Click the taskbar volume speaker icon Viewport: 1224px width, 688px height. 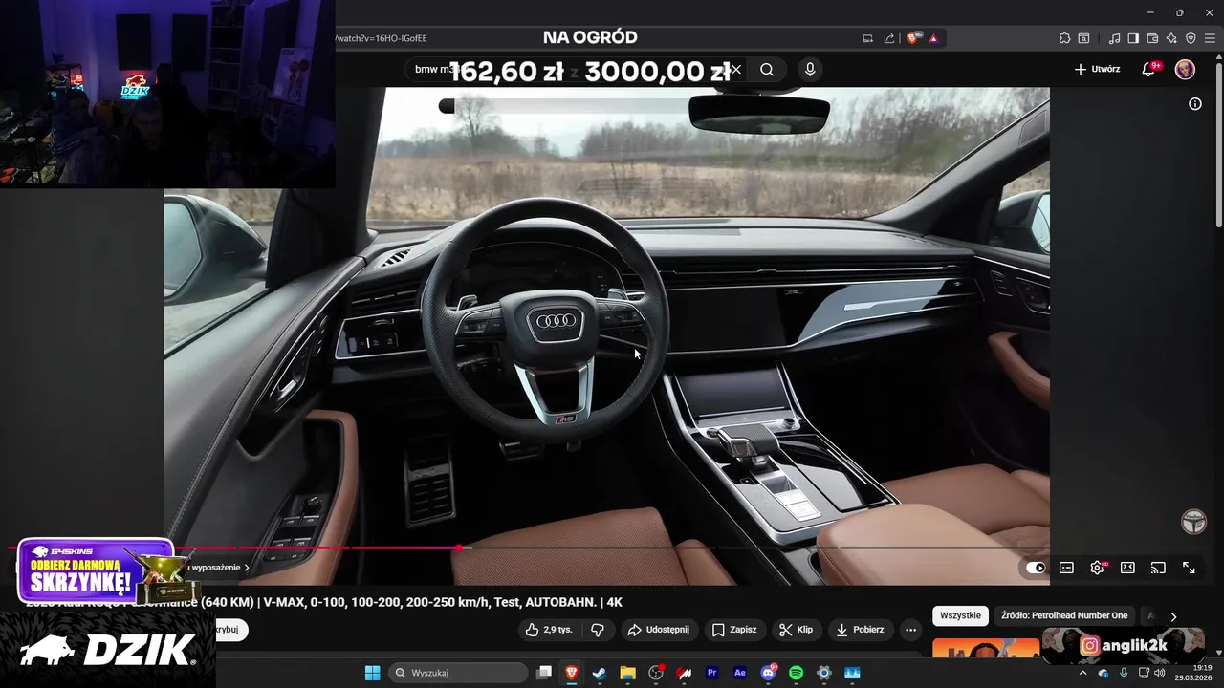pos(1160,673)
